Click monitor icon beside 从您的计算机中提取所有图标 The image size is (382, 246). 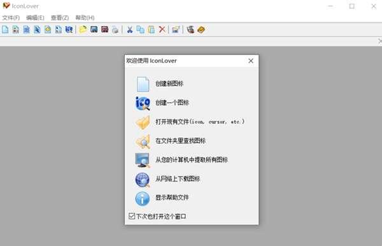(x=143, y=160)
